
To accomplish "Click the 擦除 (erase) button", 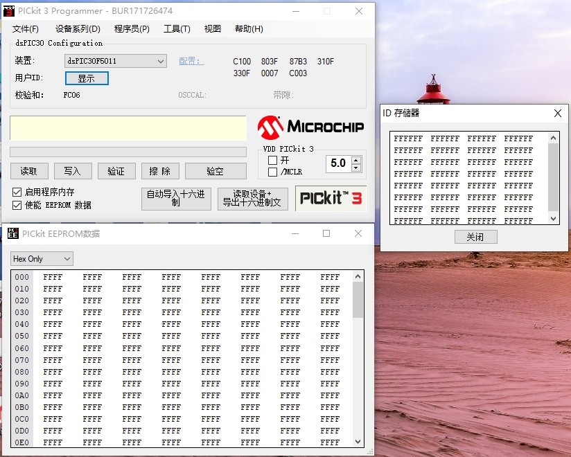I will pyautogui.click(x=160, y=171).
